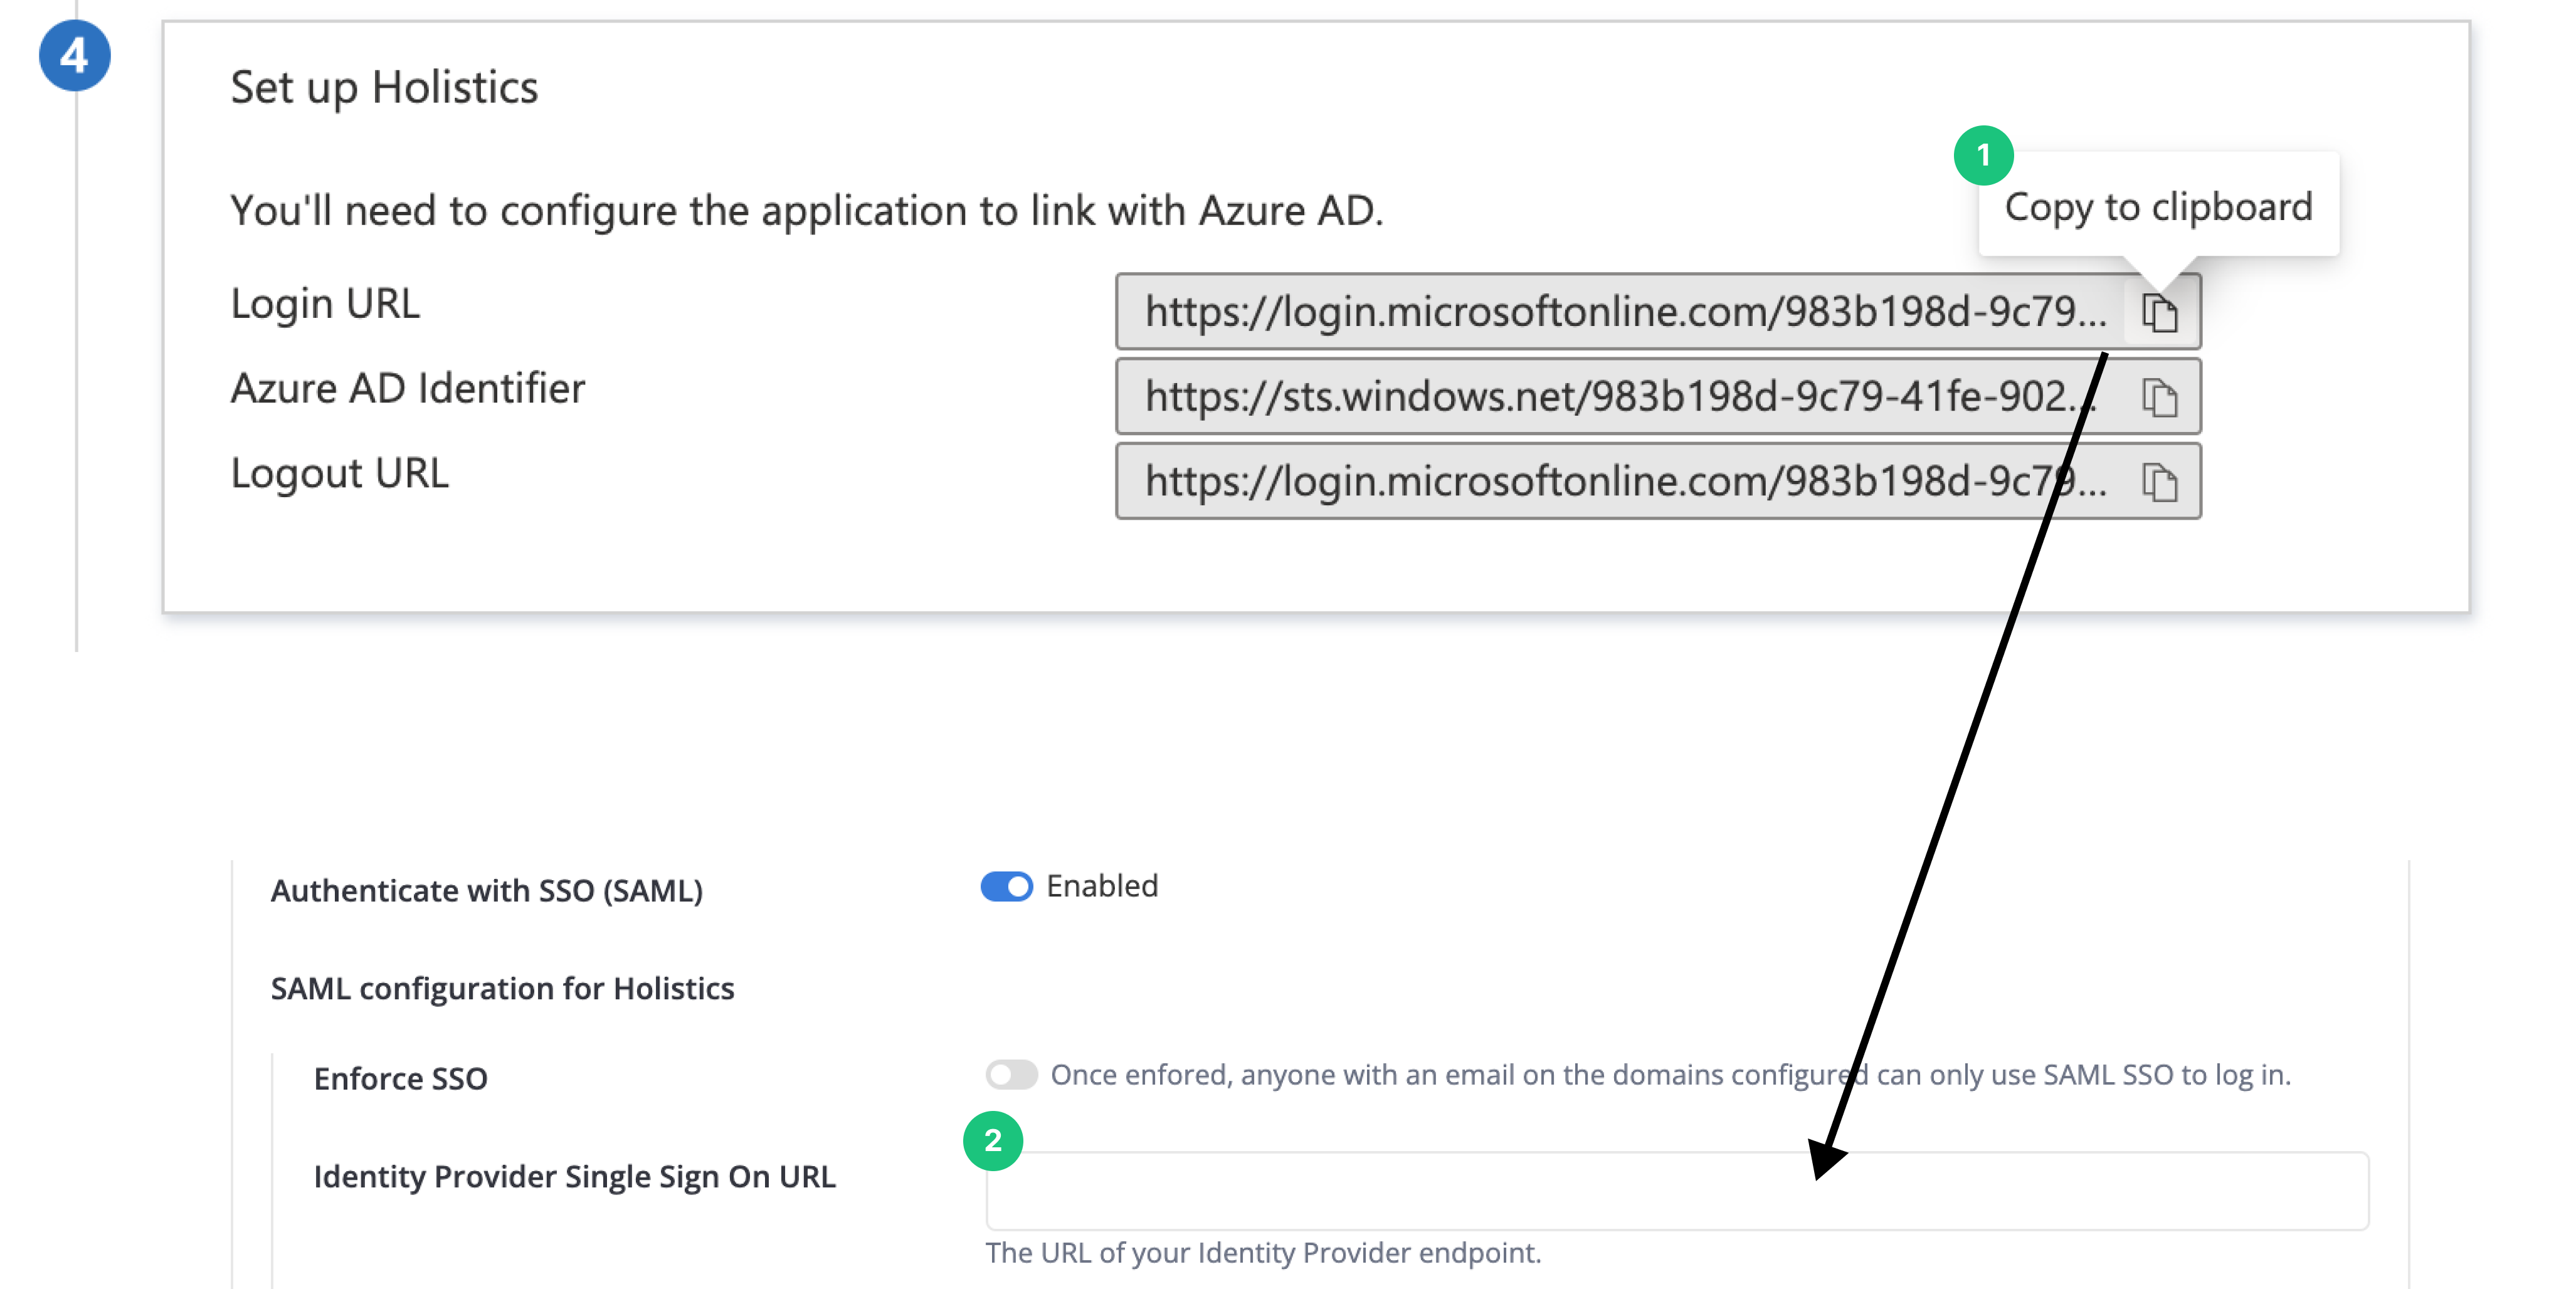The image size is (2576, 1289).
Task: Click the 'Logout URL' label
Action: [339, 474]
